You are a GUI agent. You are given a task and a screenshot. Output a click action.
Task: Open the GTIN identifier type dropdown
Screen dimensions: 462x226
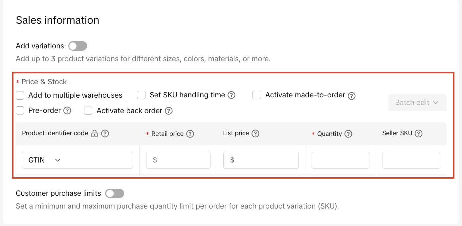pyautogui.click(x=77, y=160)
